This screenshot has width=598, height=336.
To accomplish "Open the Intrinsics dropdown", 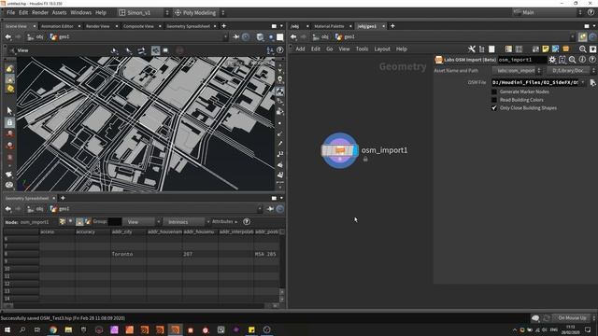I will pos(187,222).
